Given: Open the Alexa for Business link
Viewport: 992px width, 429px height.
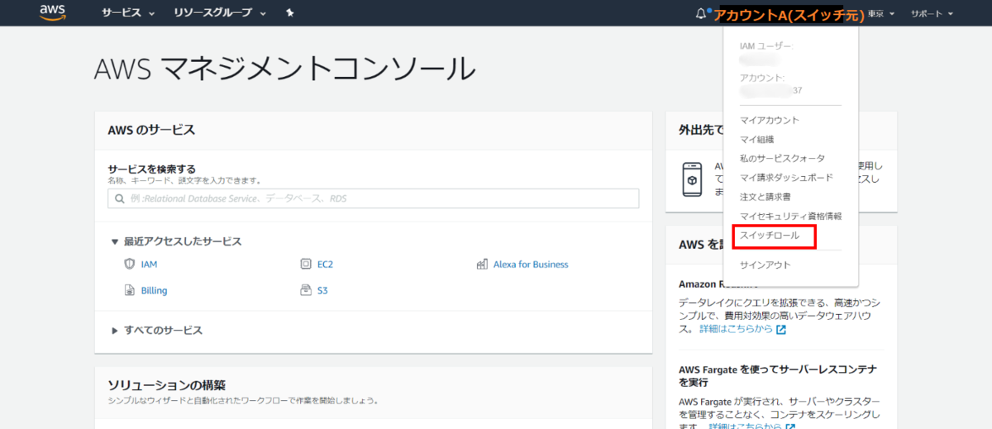Looking at the screenshot, I should click(x=531, y=265).
